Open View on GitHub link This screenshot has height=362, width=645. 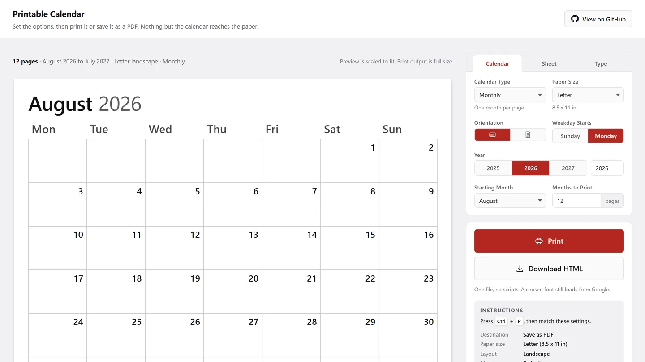point(598,19)
